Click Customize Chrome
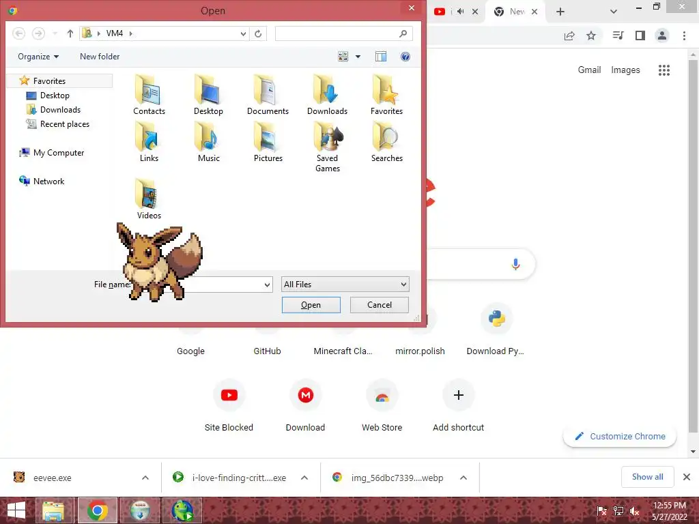Viewport: 699px width, 524px height. pyautogui.click(x=620, y=436)
